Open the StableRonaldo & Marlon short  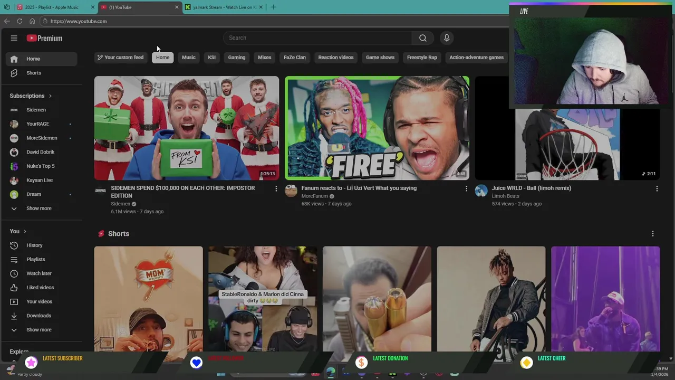click(263, 299)
